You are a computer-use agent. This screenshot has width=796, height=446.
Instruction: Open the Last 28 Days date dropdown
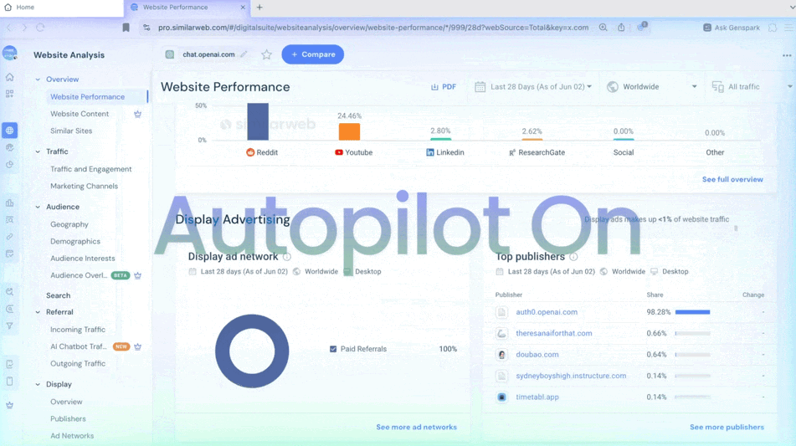click(x=533, y=87)
